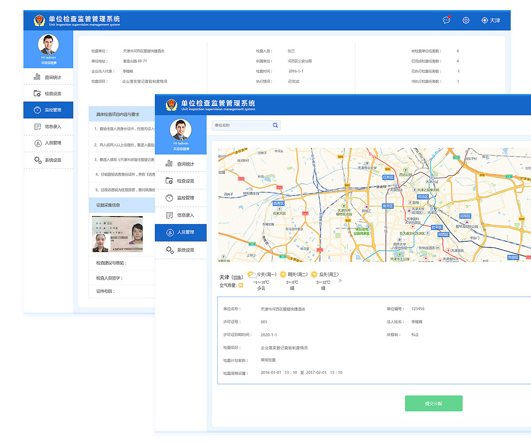
Task: Open the ID card evidence photo thumbnail
Action: pos(117,234)
